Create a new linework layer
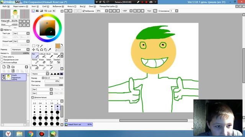 [x=8, y=67]
